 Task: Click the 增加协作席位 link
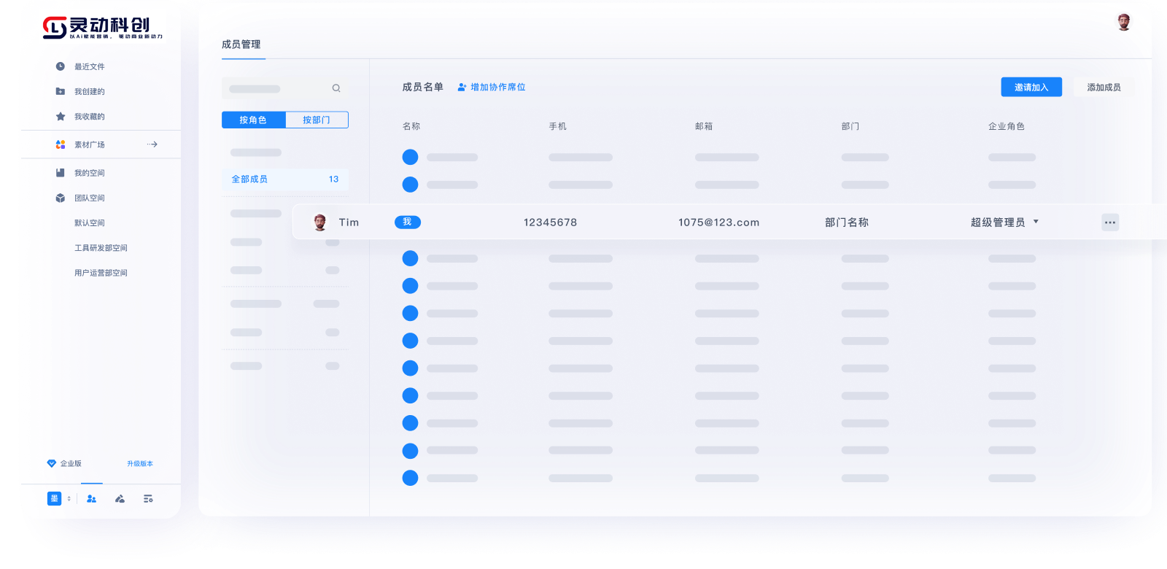tap(492, 87)
